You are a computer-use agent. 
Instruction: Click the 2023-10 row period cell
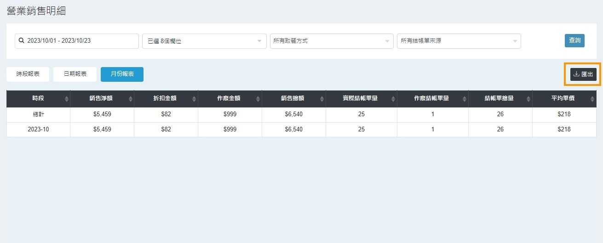click(38, 130)
